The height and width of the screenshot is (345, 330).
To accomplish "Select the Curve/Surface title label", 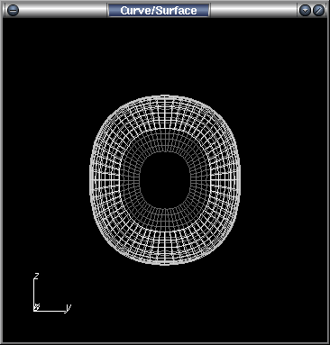I will click(159, 10).
